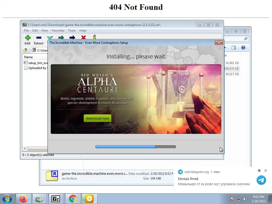
Task: Click the Size 194 MB value in details pane
Action: (x=156, y=178)
